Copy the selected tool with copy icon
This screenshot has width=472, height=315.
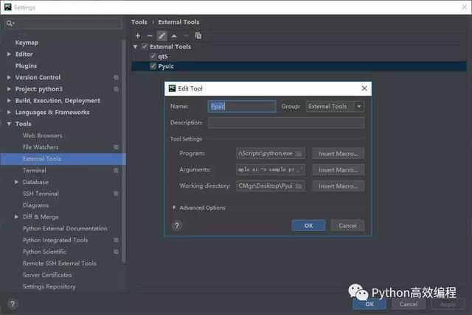point(198,36)
